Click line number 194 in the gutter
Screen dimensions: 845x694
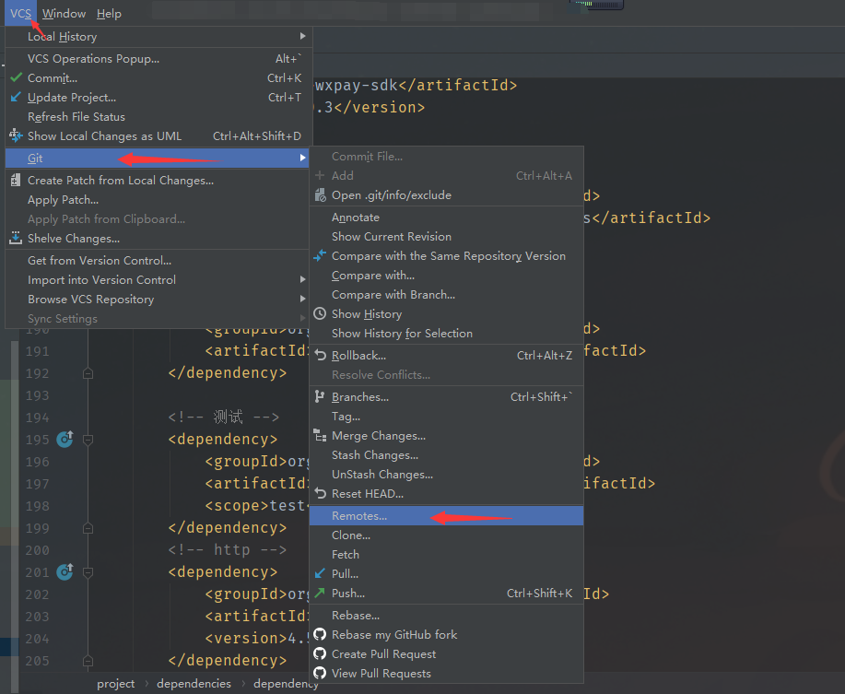[37, 418]
